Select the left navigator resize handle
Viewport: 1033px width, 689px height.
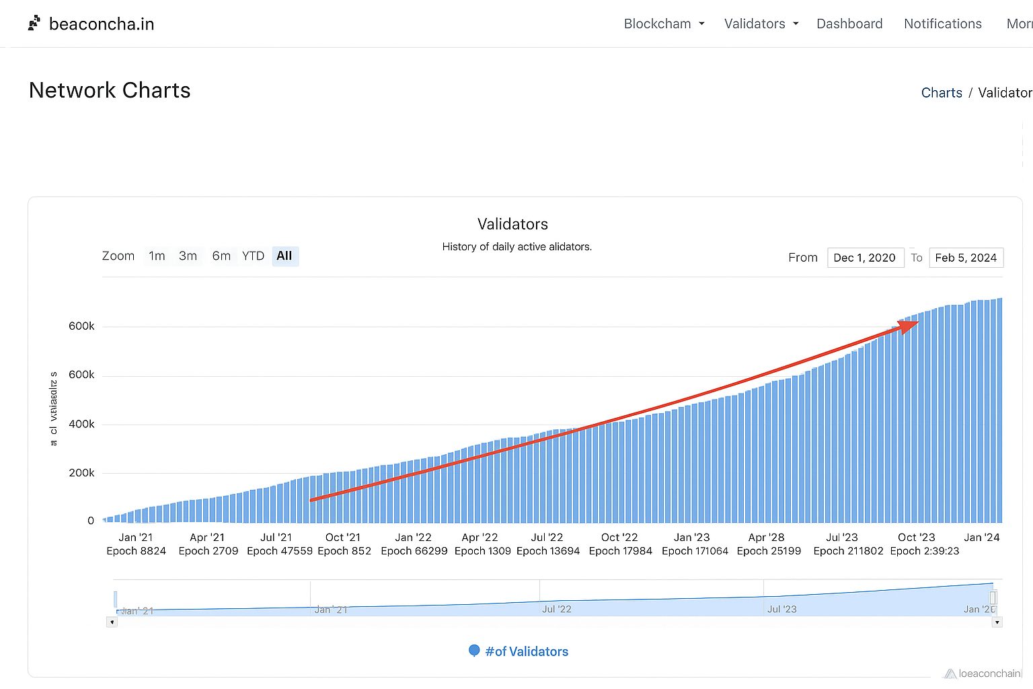[115, 599]
